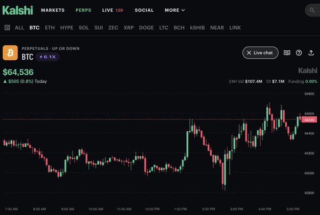
Task: Select the NEAR tab
Action: click(x=217, y=28)
